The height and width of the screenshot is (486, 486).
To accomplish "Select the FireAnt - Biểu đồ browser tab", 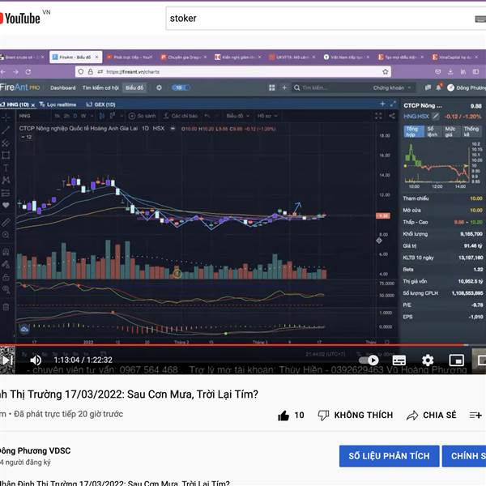I will pyautogui.click(x=75, y=58).
